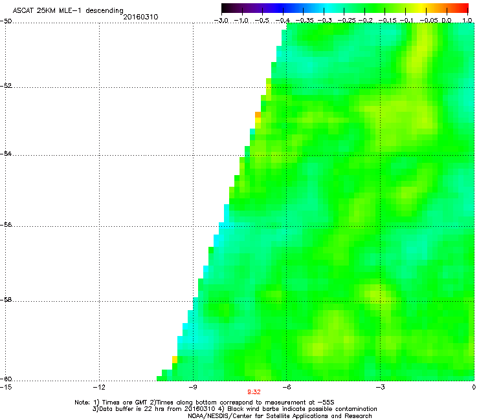Click the red 9:32 time label

[x=254, y=392]
